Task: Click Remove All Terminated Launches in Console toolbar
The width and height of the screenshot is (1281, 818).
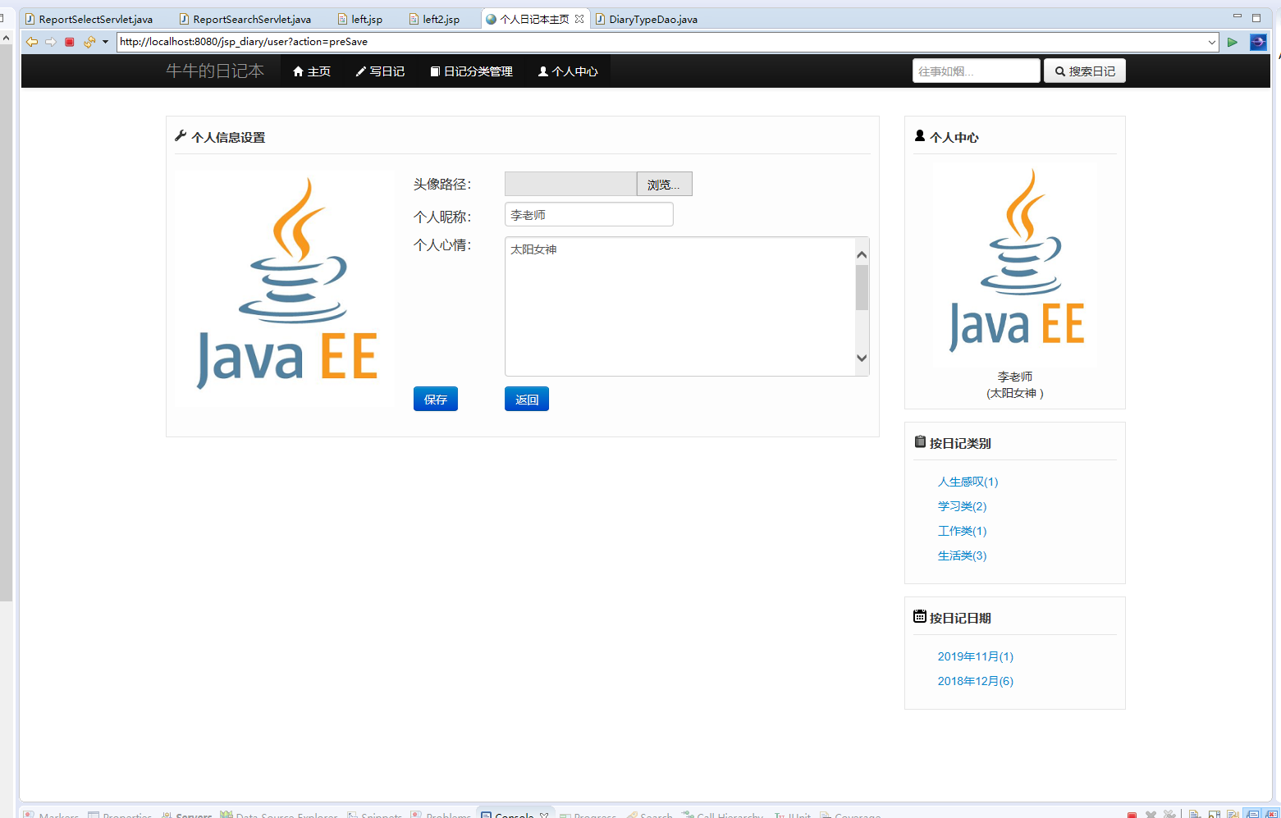Action: pos(1169,813)
